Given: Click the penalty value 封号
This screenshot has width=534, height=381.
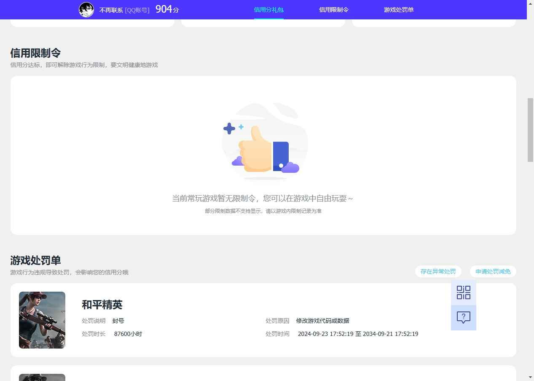Looking at the screenshot, I should click(118, 321).
